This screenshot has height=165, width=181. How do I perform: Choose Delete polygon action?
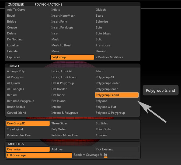12,33
